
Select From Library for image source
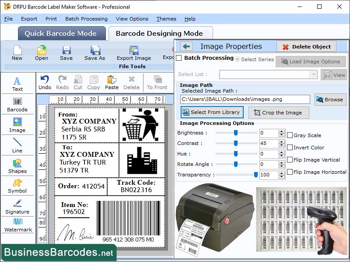[x=212, y=112]
